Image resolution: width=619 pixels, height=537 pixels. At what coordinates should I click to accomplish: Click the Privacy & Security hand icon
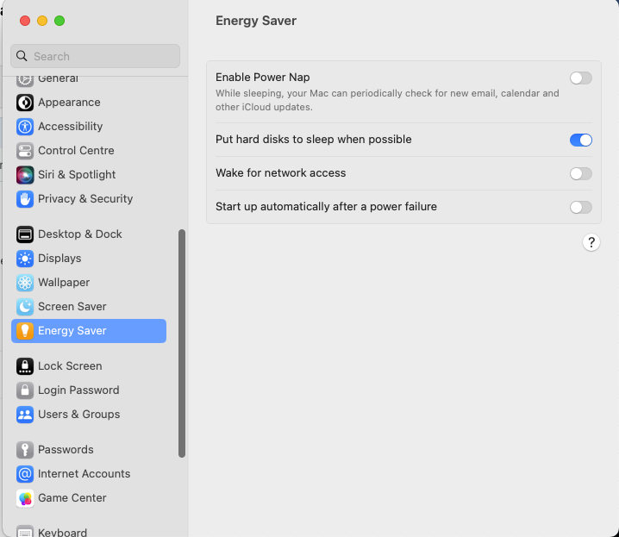(x=25, y=199)
